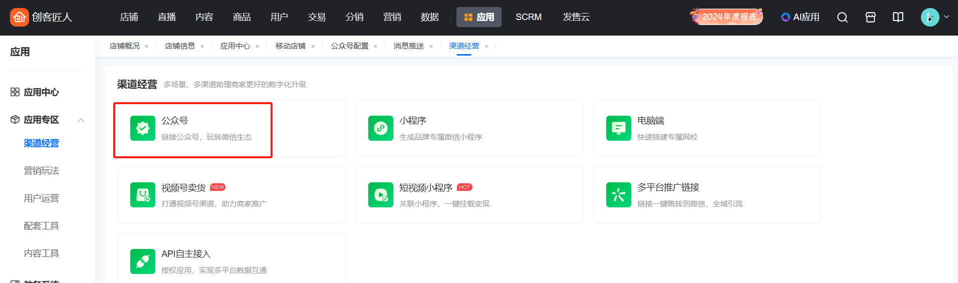Open the help book icon in header
This screenshot has height=283, width=958.
[898, 18]
